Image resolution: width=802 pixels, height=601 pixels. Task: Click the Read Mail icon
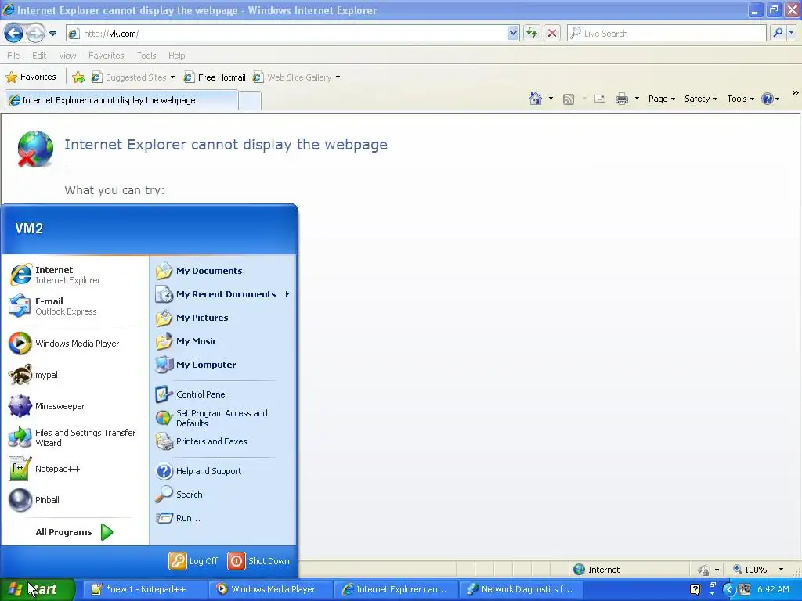coord(600,99)
